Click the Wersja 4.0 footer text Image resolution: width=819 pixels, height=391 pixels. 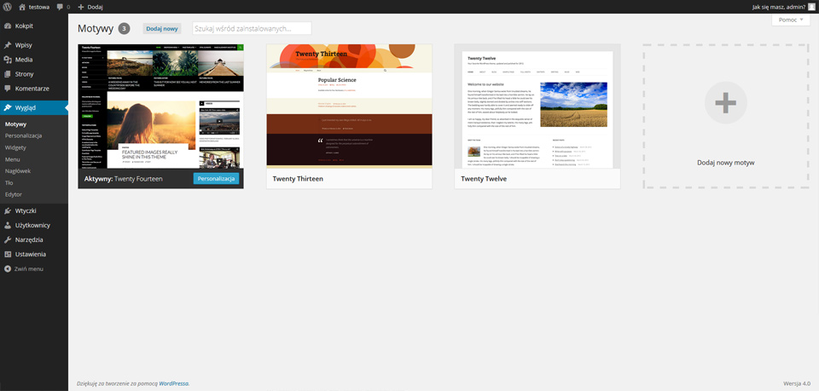click(797, 383)
